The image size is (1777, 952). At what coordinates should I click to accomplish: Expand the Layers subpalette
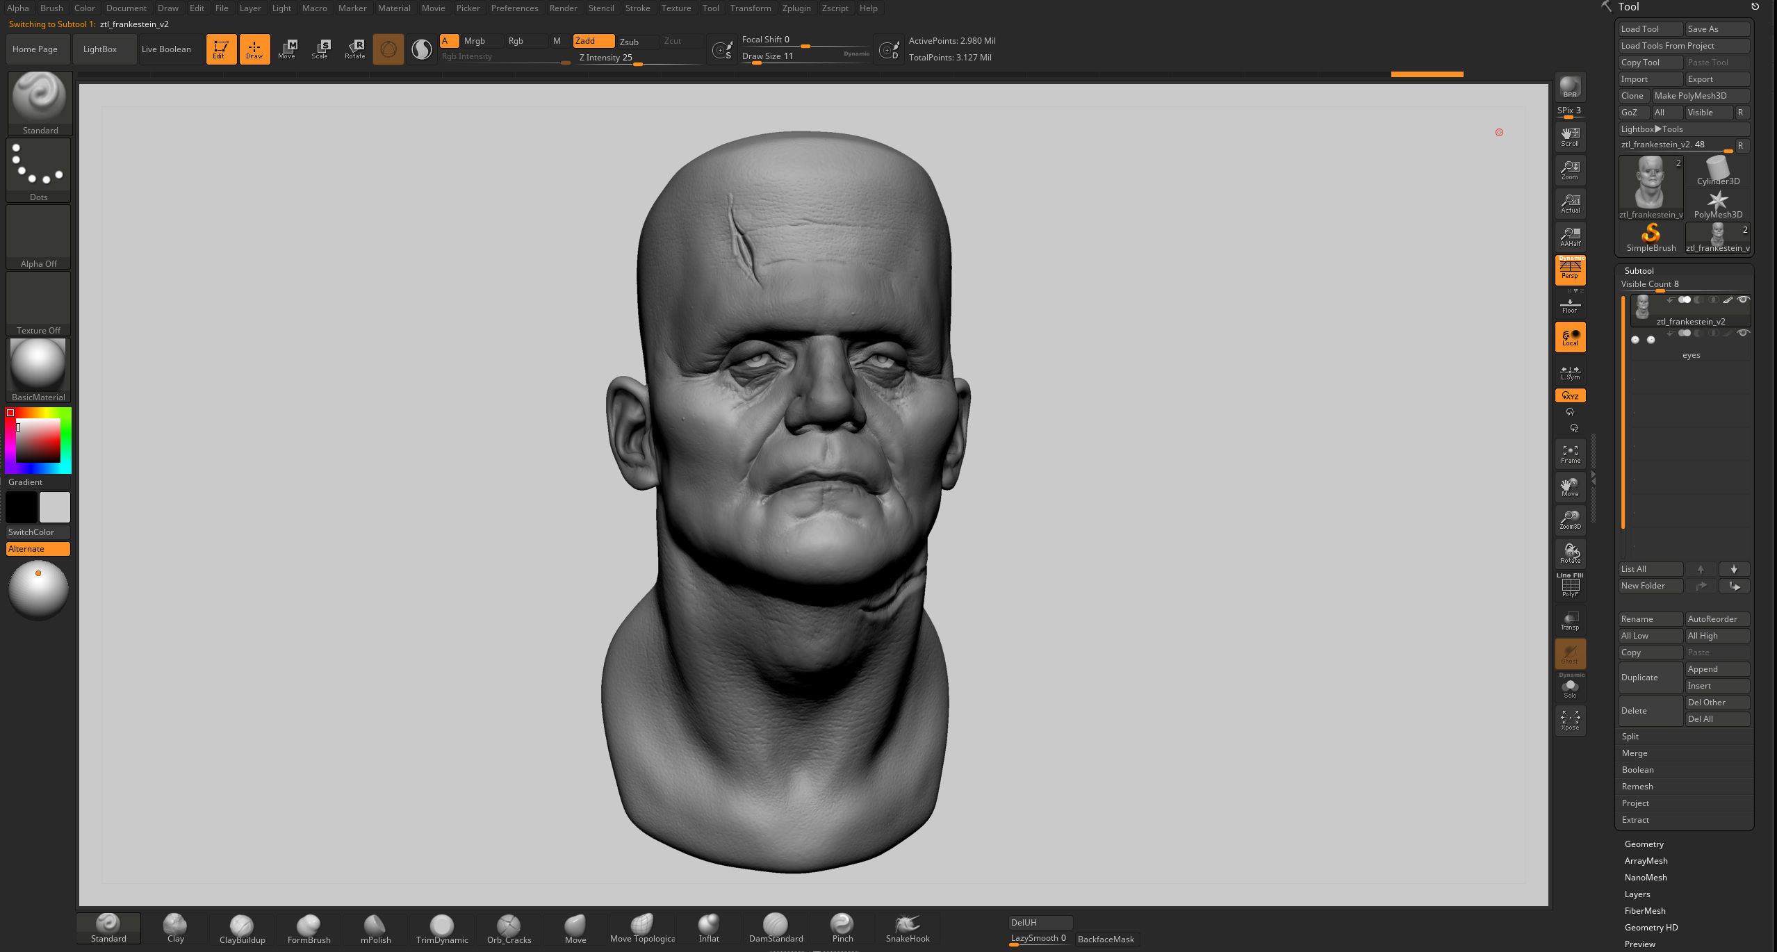(x=1637, y=894)
